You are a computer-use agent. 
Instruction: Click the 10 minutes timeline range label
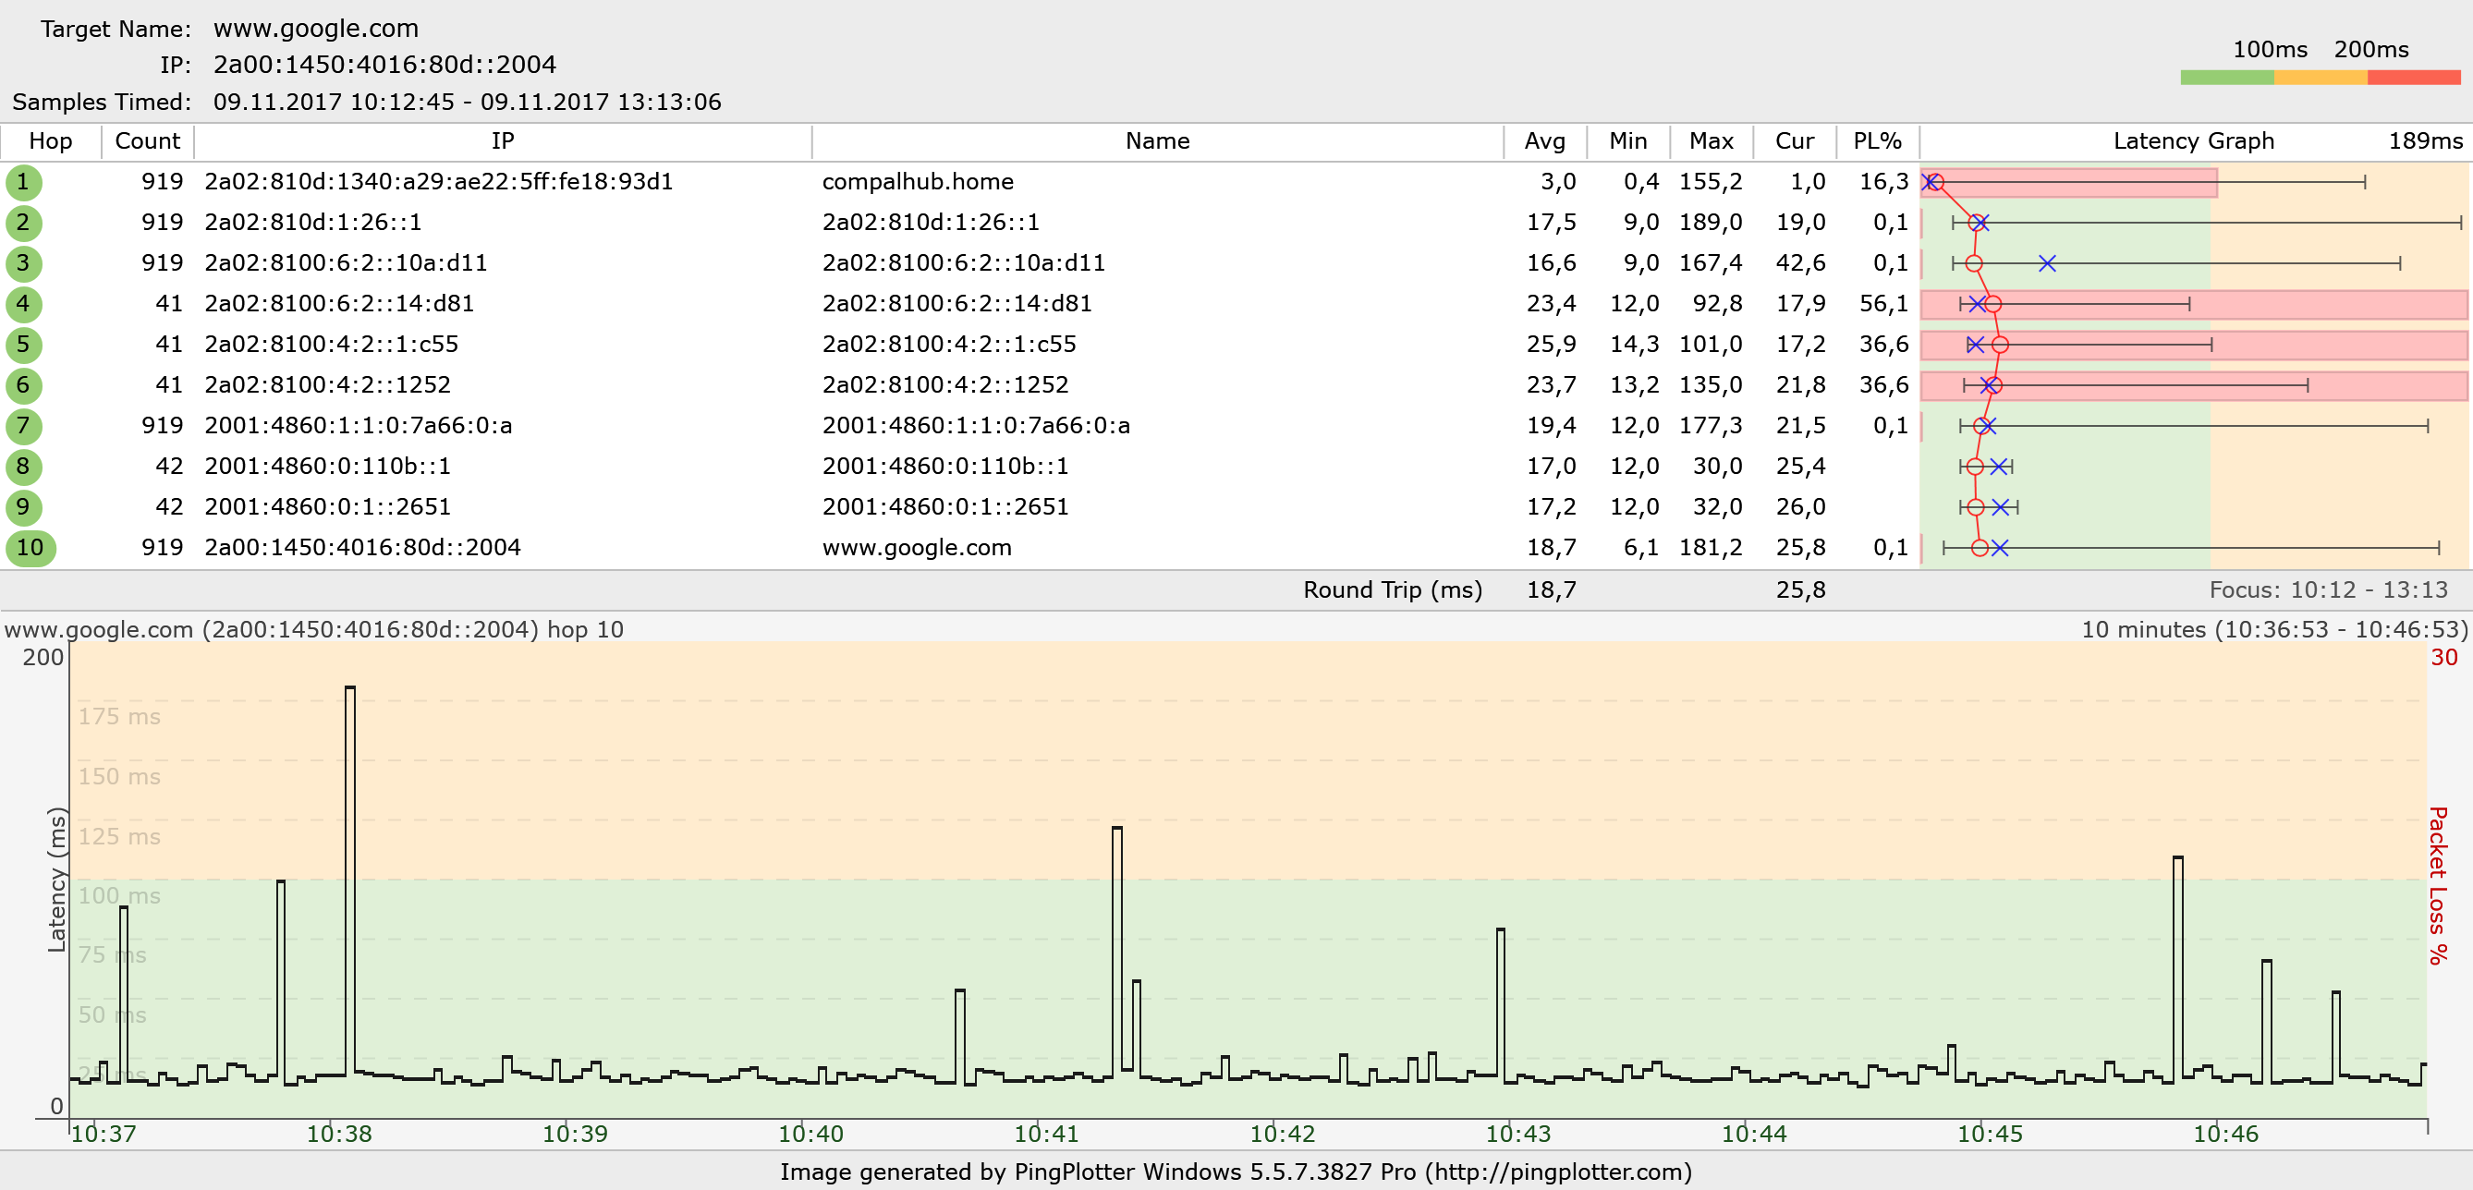pos(2273,629)
